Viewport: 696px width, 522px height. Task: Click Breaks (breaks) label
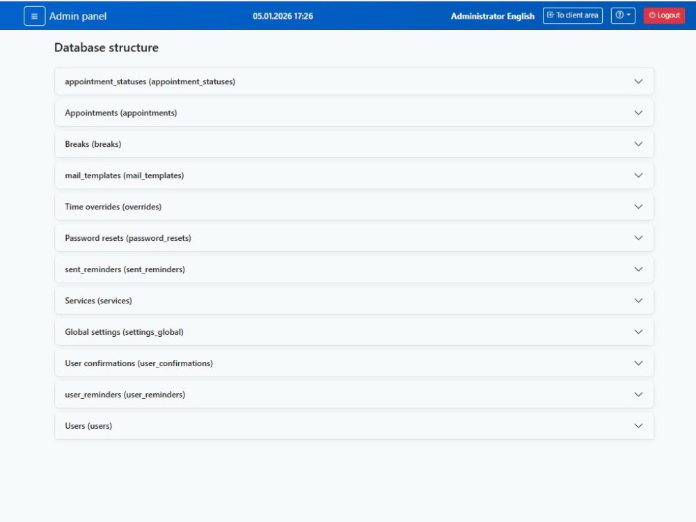click(x=93, y=144)
